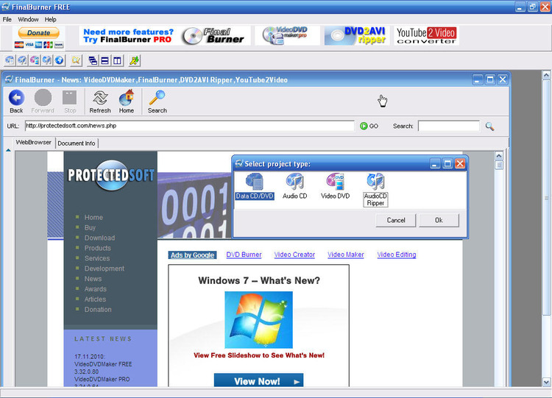Click the tile windows horizontally icon
Image resolution: width=552 pixels, height=398 pixels.
pyautogui.click(x=105, y=60)
